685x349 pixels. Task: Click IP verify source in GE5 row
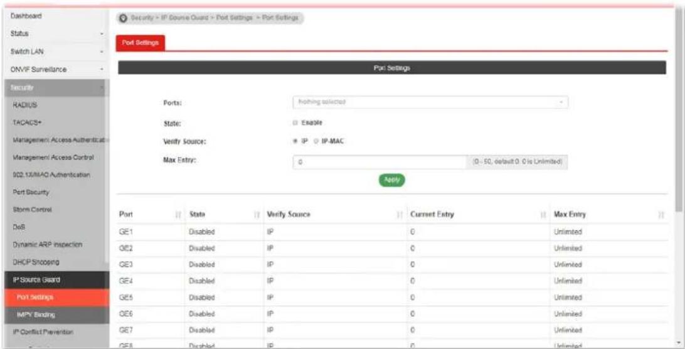pos(270,298)
